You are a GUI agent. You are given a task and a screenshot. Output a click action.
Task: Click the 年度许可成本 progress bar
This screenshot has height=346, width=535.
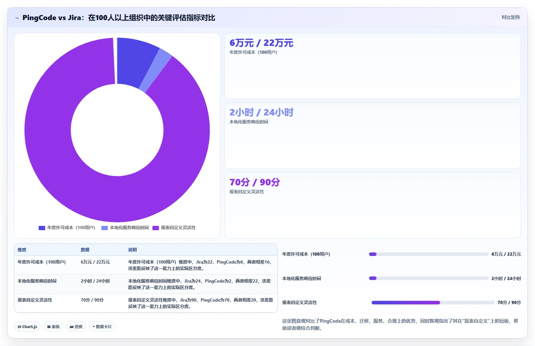pyautogui.click(x=429, y=254)
